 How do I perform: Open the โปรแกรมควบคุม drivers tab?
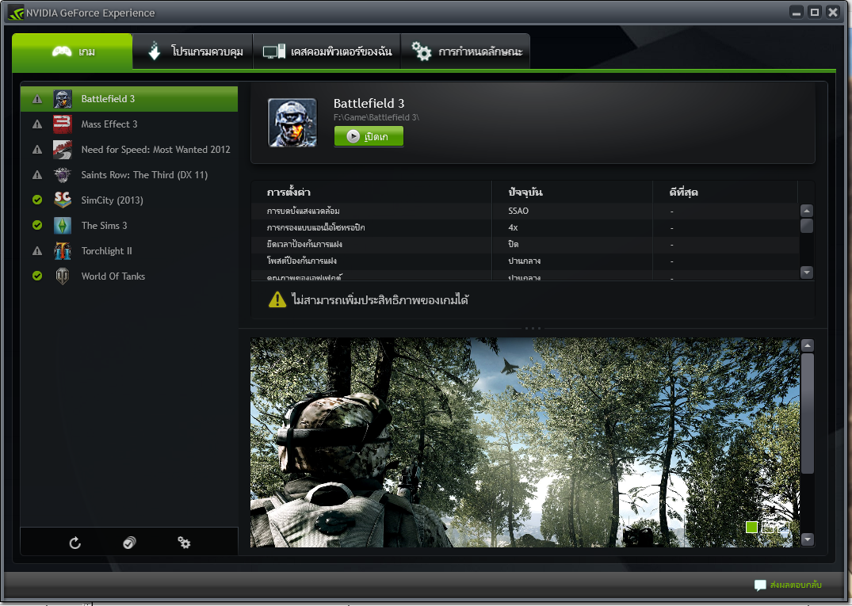193,51
